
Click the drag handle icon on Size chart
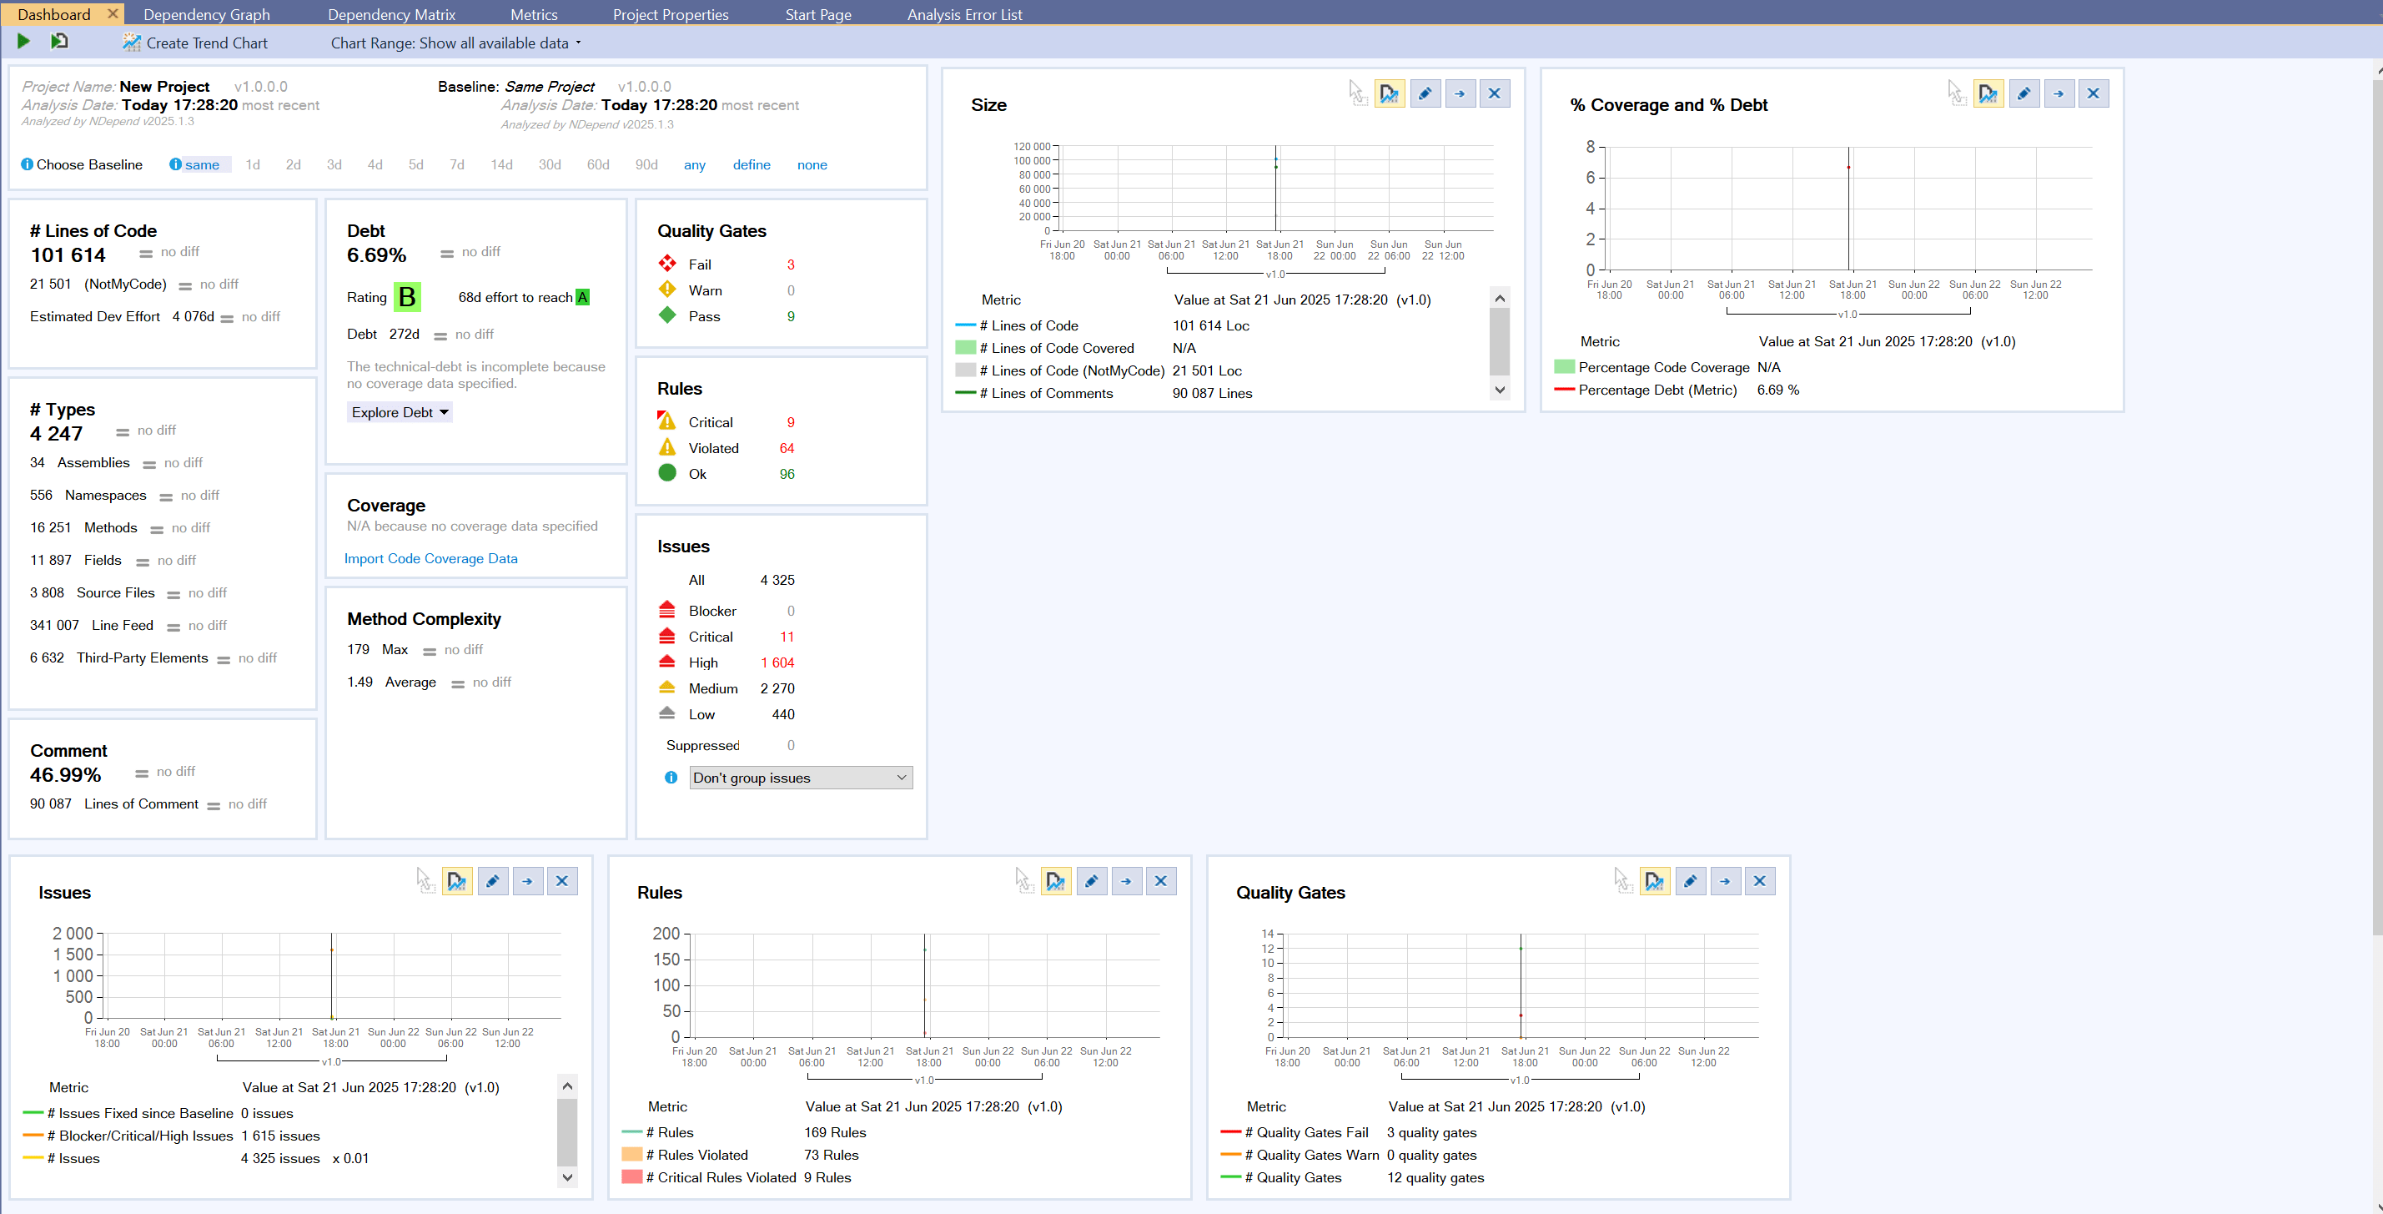1356,93
